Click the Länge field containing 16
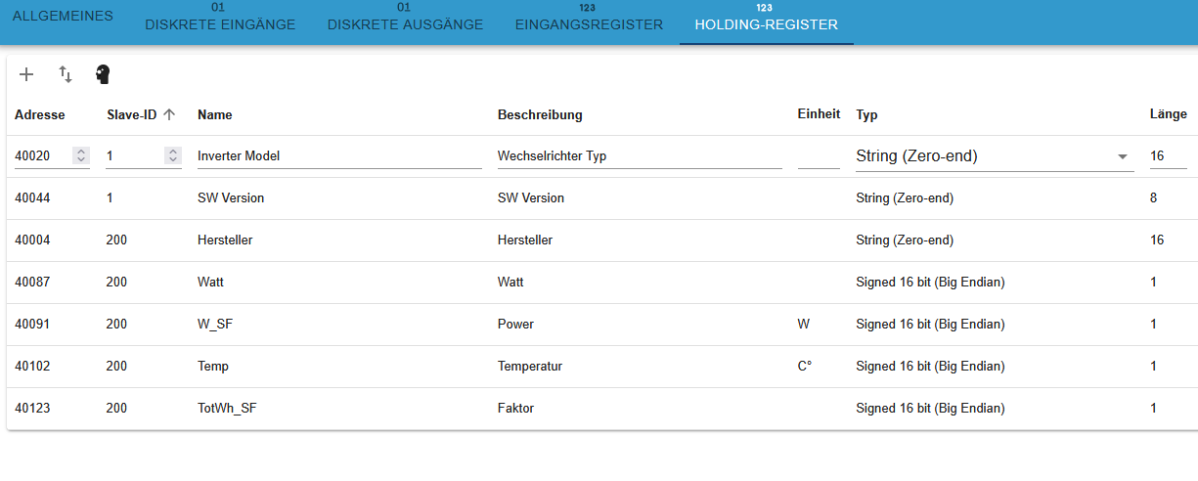 [x=1168, y=156]
